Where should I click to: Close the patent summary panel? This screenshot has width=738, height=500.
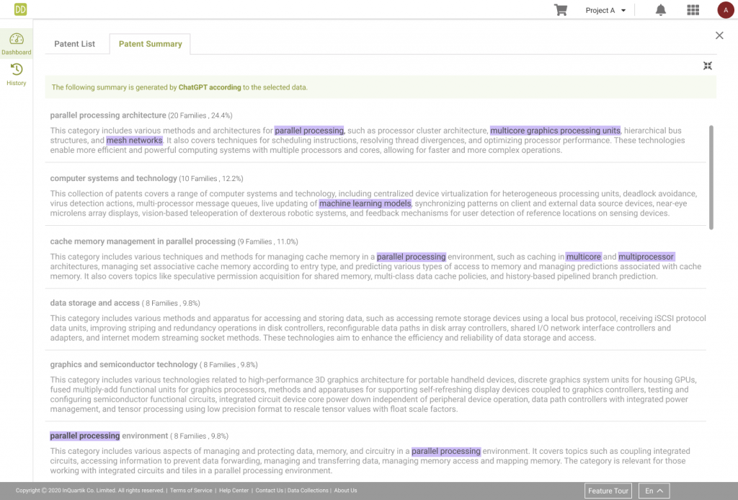coord(719,35)
